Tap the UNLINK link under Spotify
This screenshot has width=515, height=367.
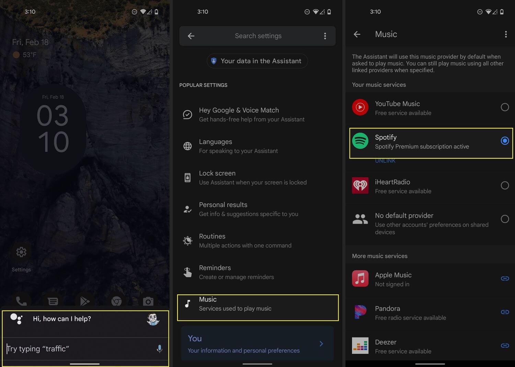click(x=385, y=161)
